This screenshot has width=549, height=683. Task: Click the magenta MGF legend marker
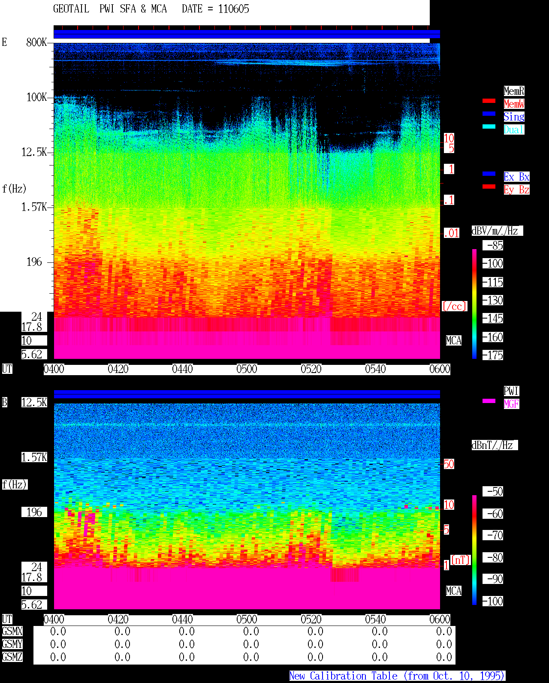pyautogui.click(x=489, y=401)
